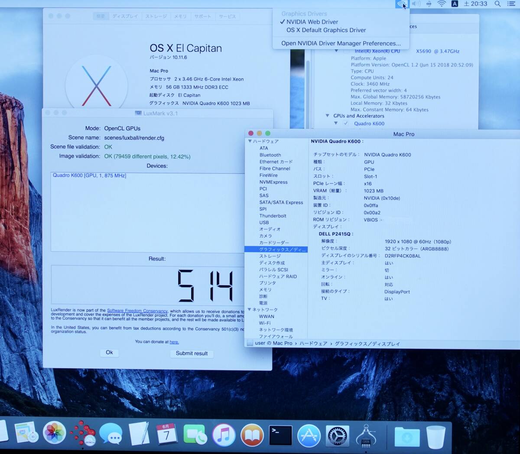Switch to the サービス tab
The image size is (520, 454).
[x=227, y=16]
